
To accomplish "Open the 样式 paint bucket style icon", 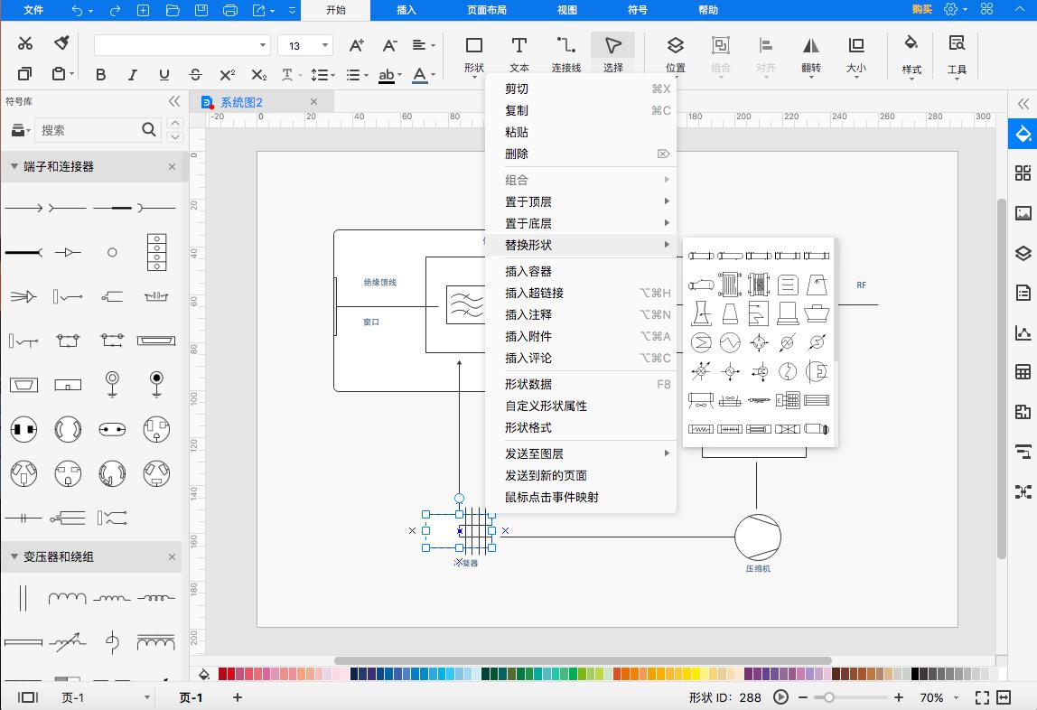I will click(911, 51).
